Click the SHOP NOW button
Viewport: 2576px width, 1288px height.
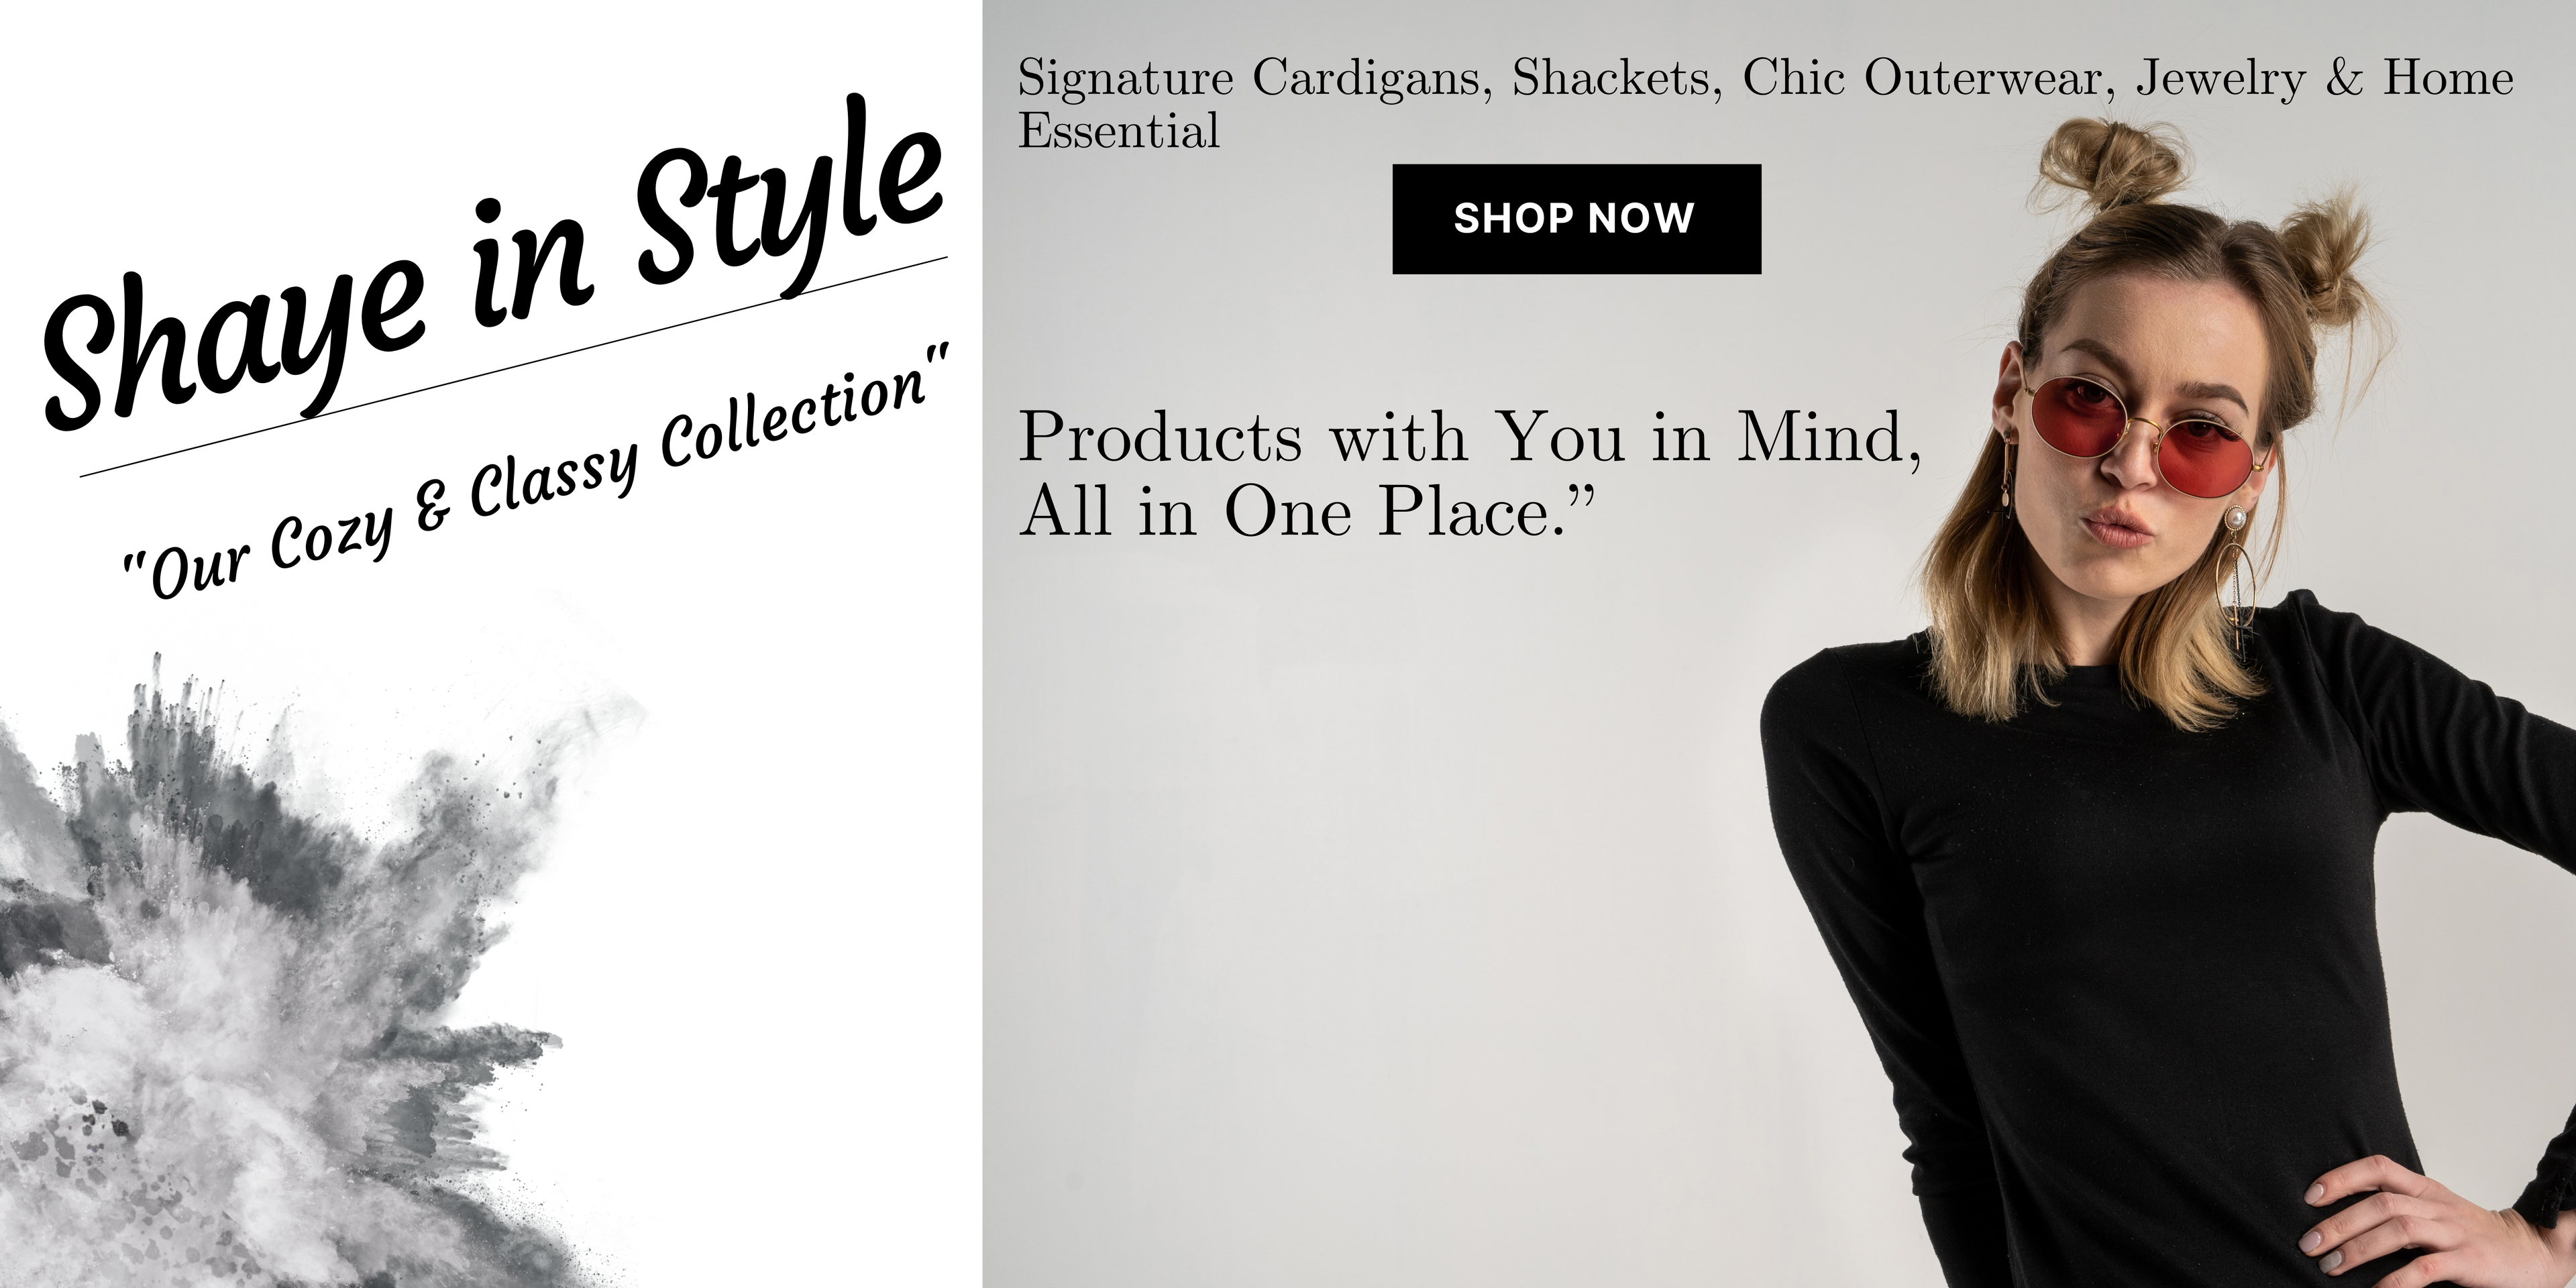1576,219
